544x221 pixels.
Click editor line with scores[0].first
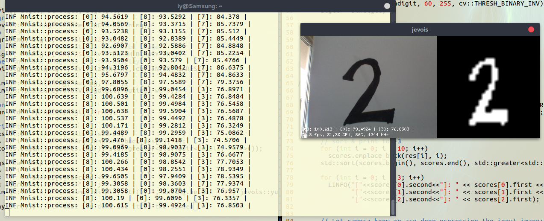click(436, 185)
